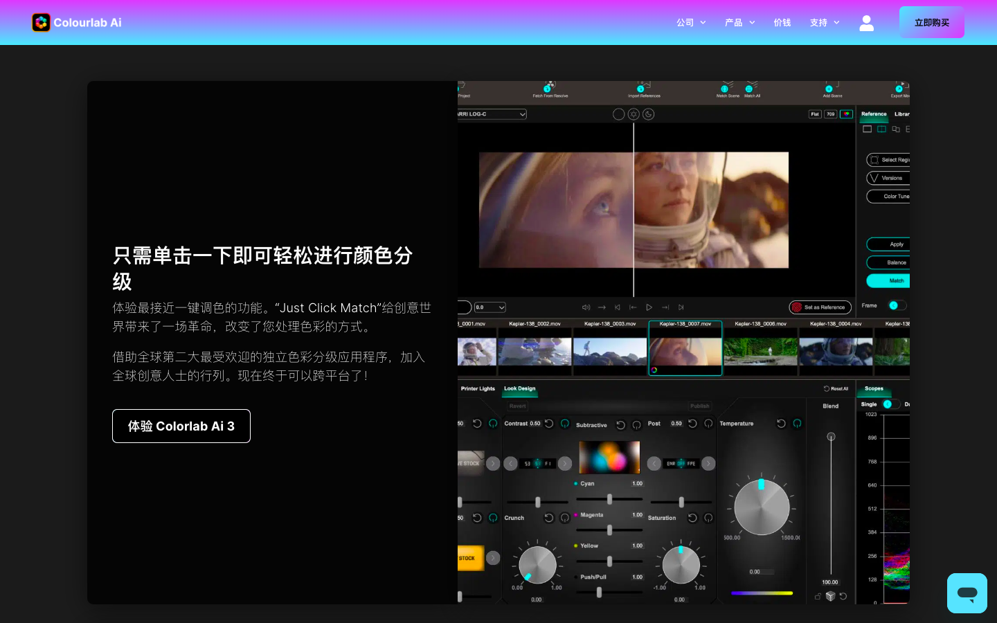Click the Set as Reference button
The width and height of the screenshot is (997, 623).
(x=820, y=307)
